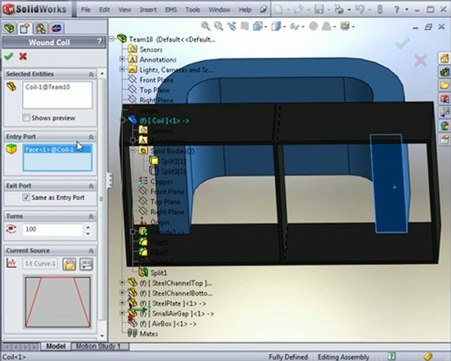Open the Design Library task pane icon
This screenshot has width=451, height=361.
(x=444, y=72)
